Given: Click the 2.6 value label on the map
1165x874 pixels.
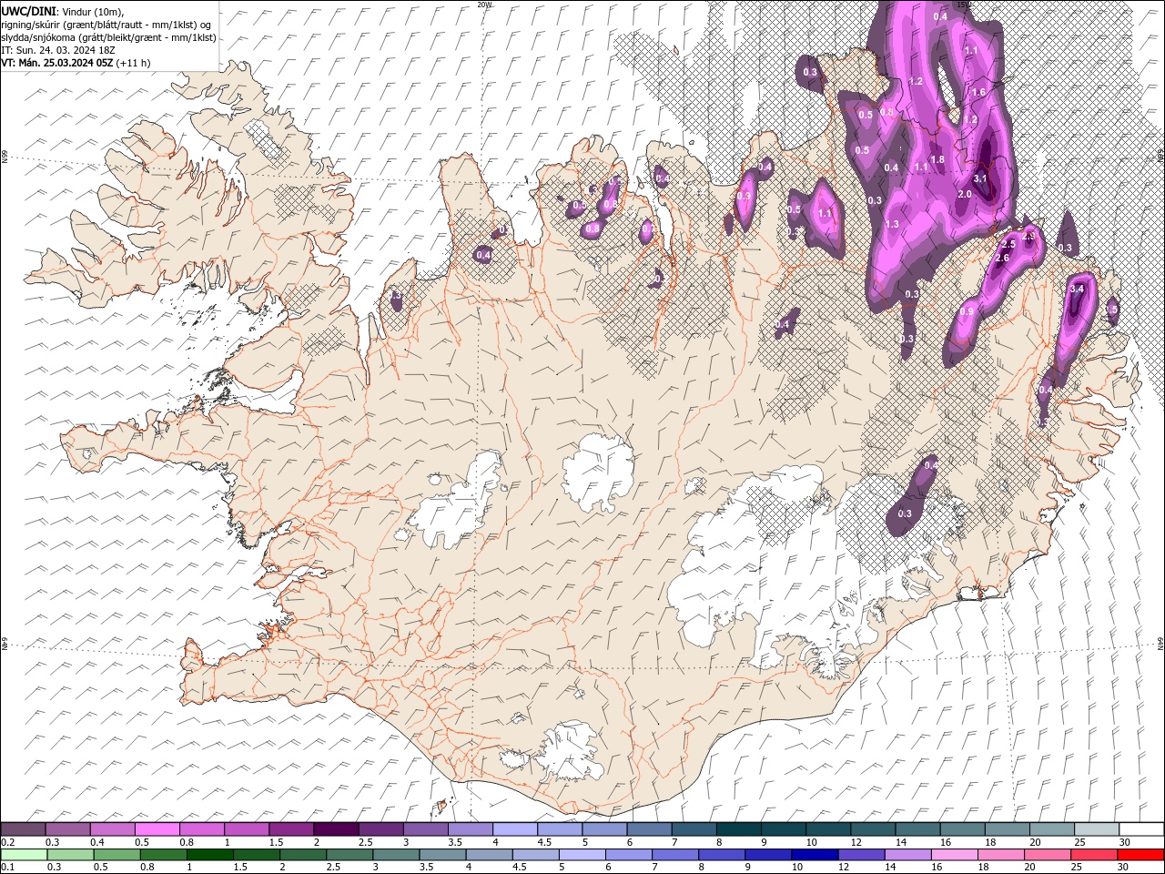Looking at the screenshot, I should (1003, 259).
